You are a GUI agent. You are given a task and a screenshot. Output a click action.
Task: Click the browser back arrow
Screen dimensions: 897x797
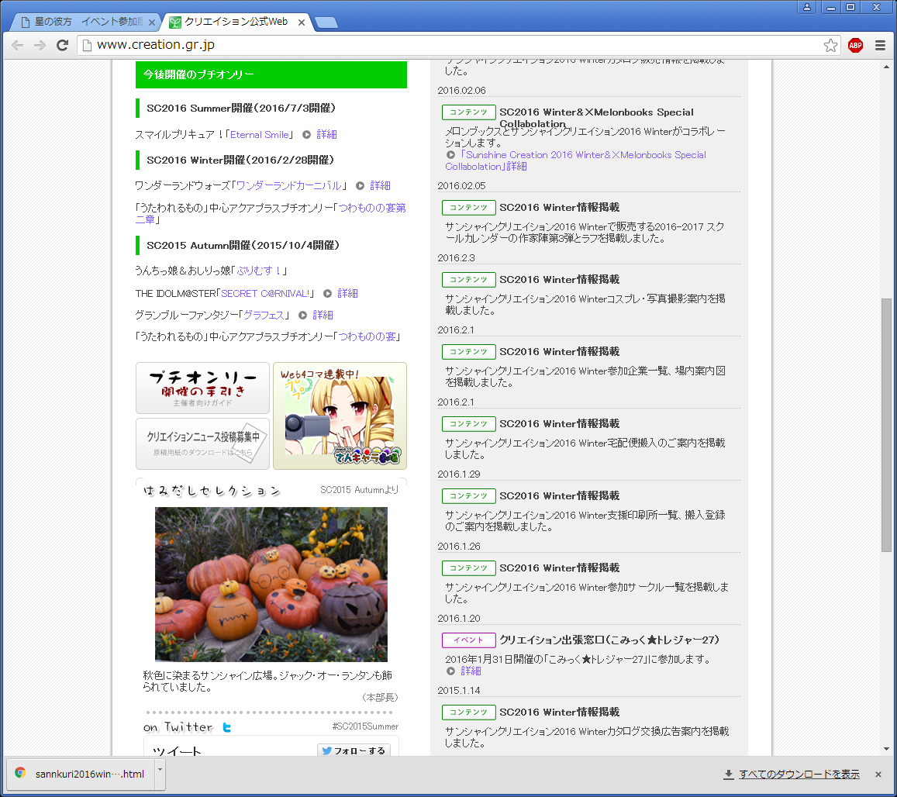18,45
